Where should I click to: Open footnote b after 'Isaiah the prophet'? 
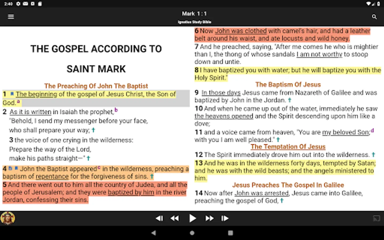pyautogui.click(x=116, y=110)
